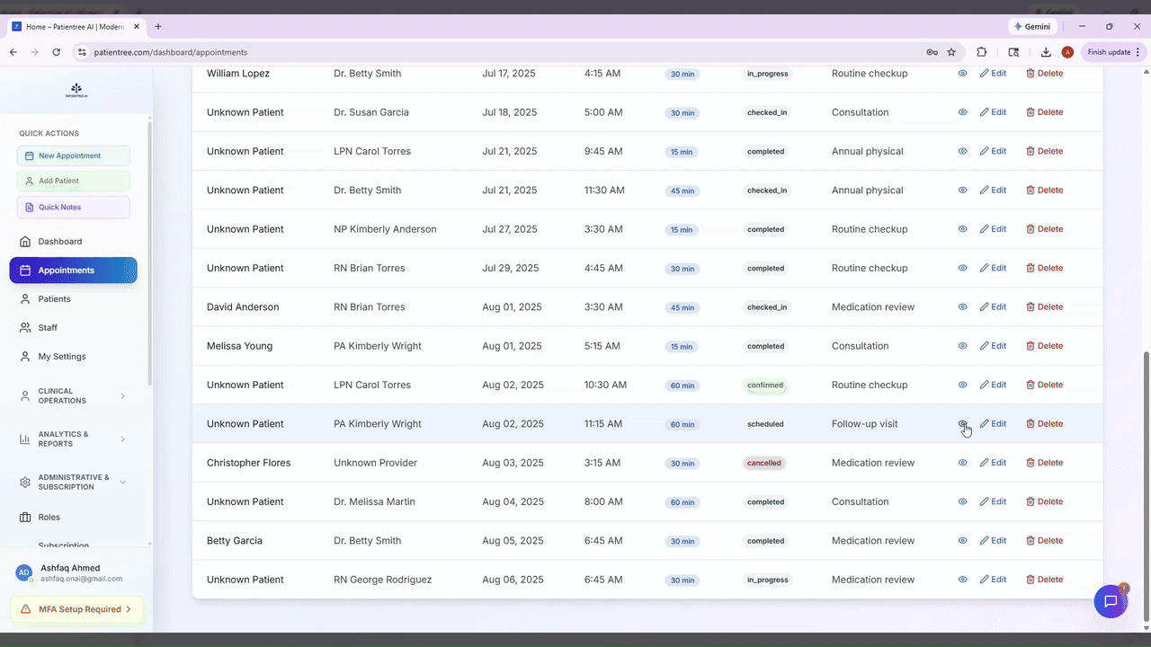Image resolution: width=1151 pixels, height=647 pixels.
Task: Open the browser extensions puzzle icon
Action: 981,52
